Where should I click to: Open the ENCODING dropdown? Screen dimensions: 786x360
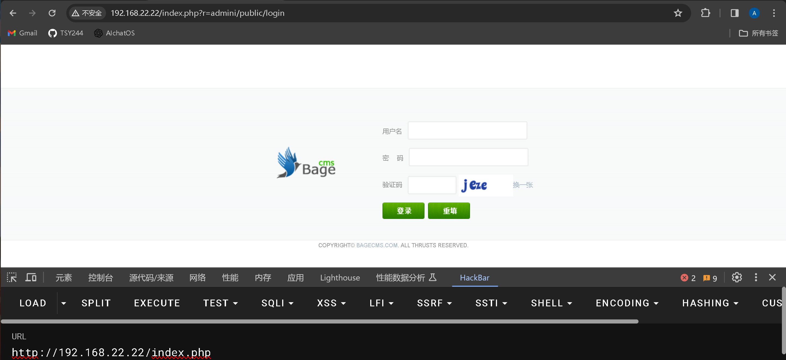[627, 303]
